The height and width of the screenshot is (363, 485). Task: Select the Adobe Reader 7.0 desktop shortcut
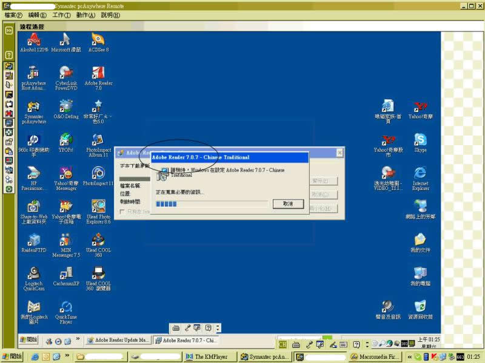(x=98, y=78)
